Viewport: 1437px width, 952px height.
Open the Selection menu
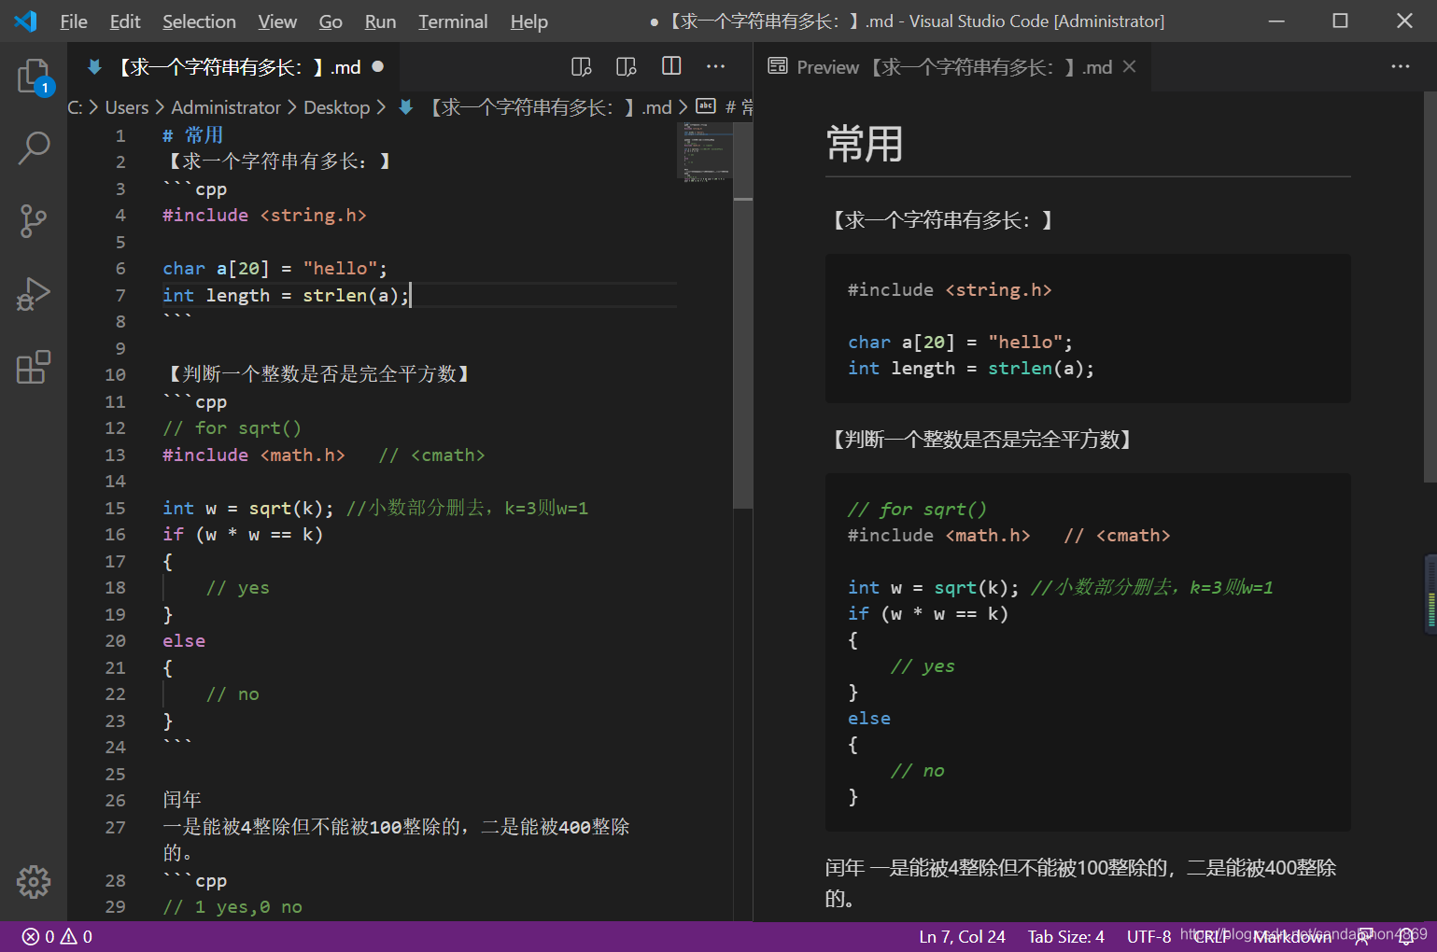199,21
